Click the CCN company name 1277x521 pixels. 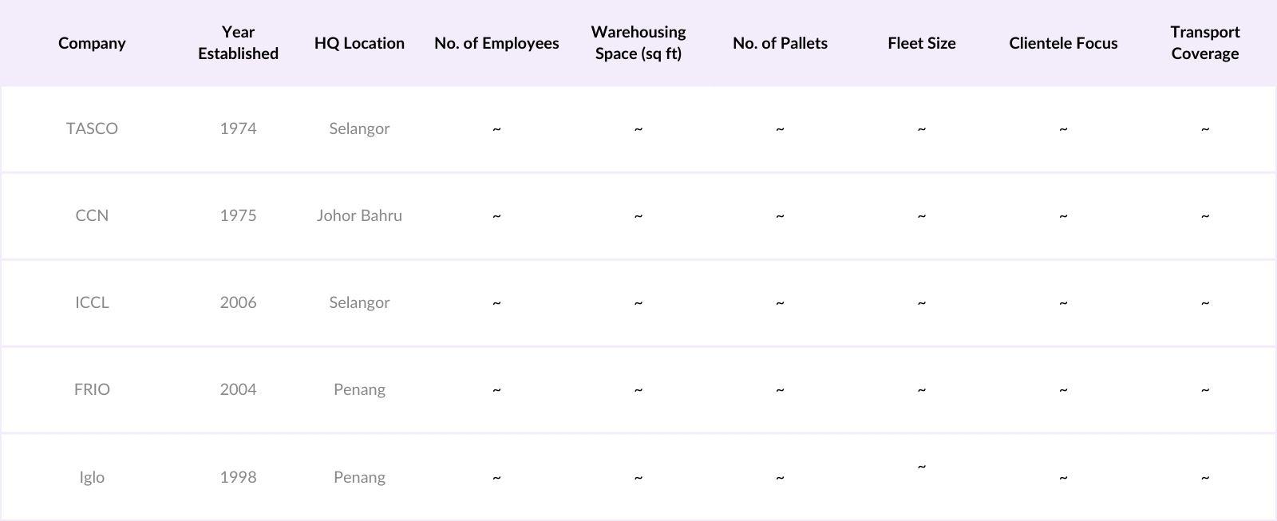click(x=92, y=215)
